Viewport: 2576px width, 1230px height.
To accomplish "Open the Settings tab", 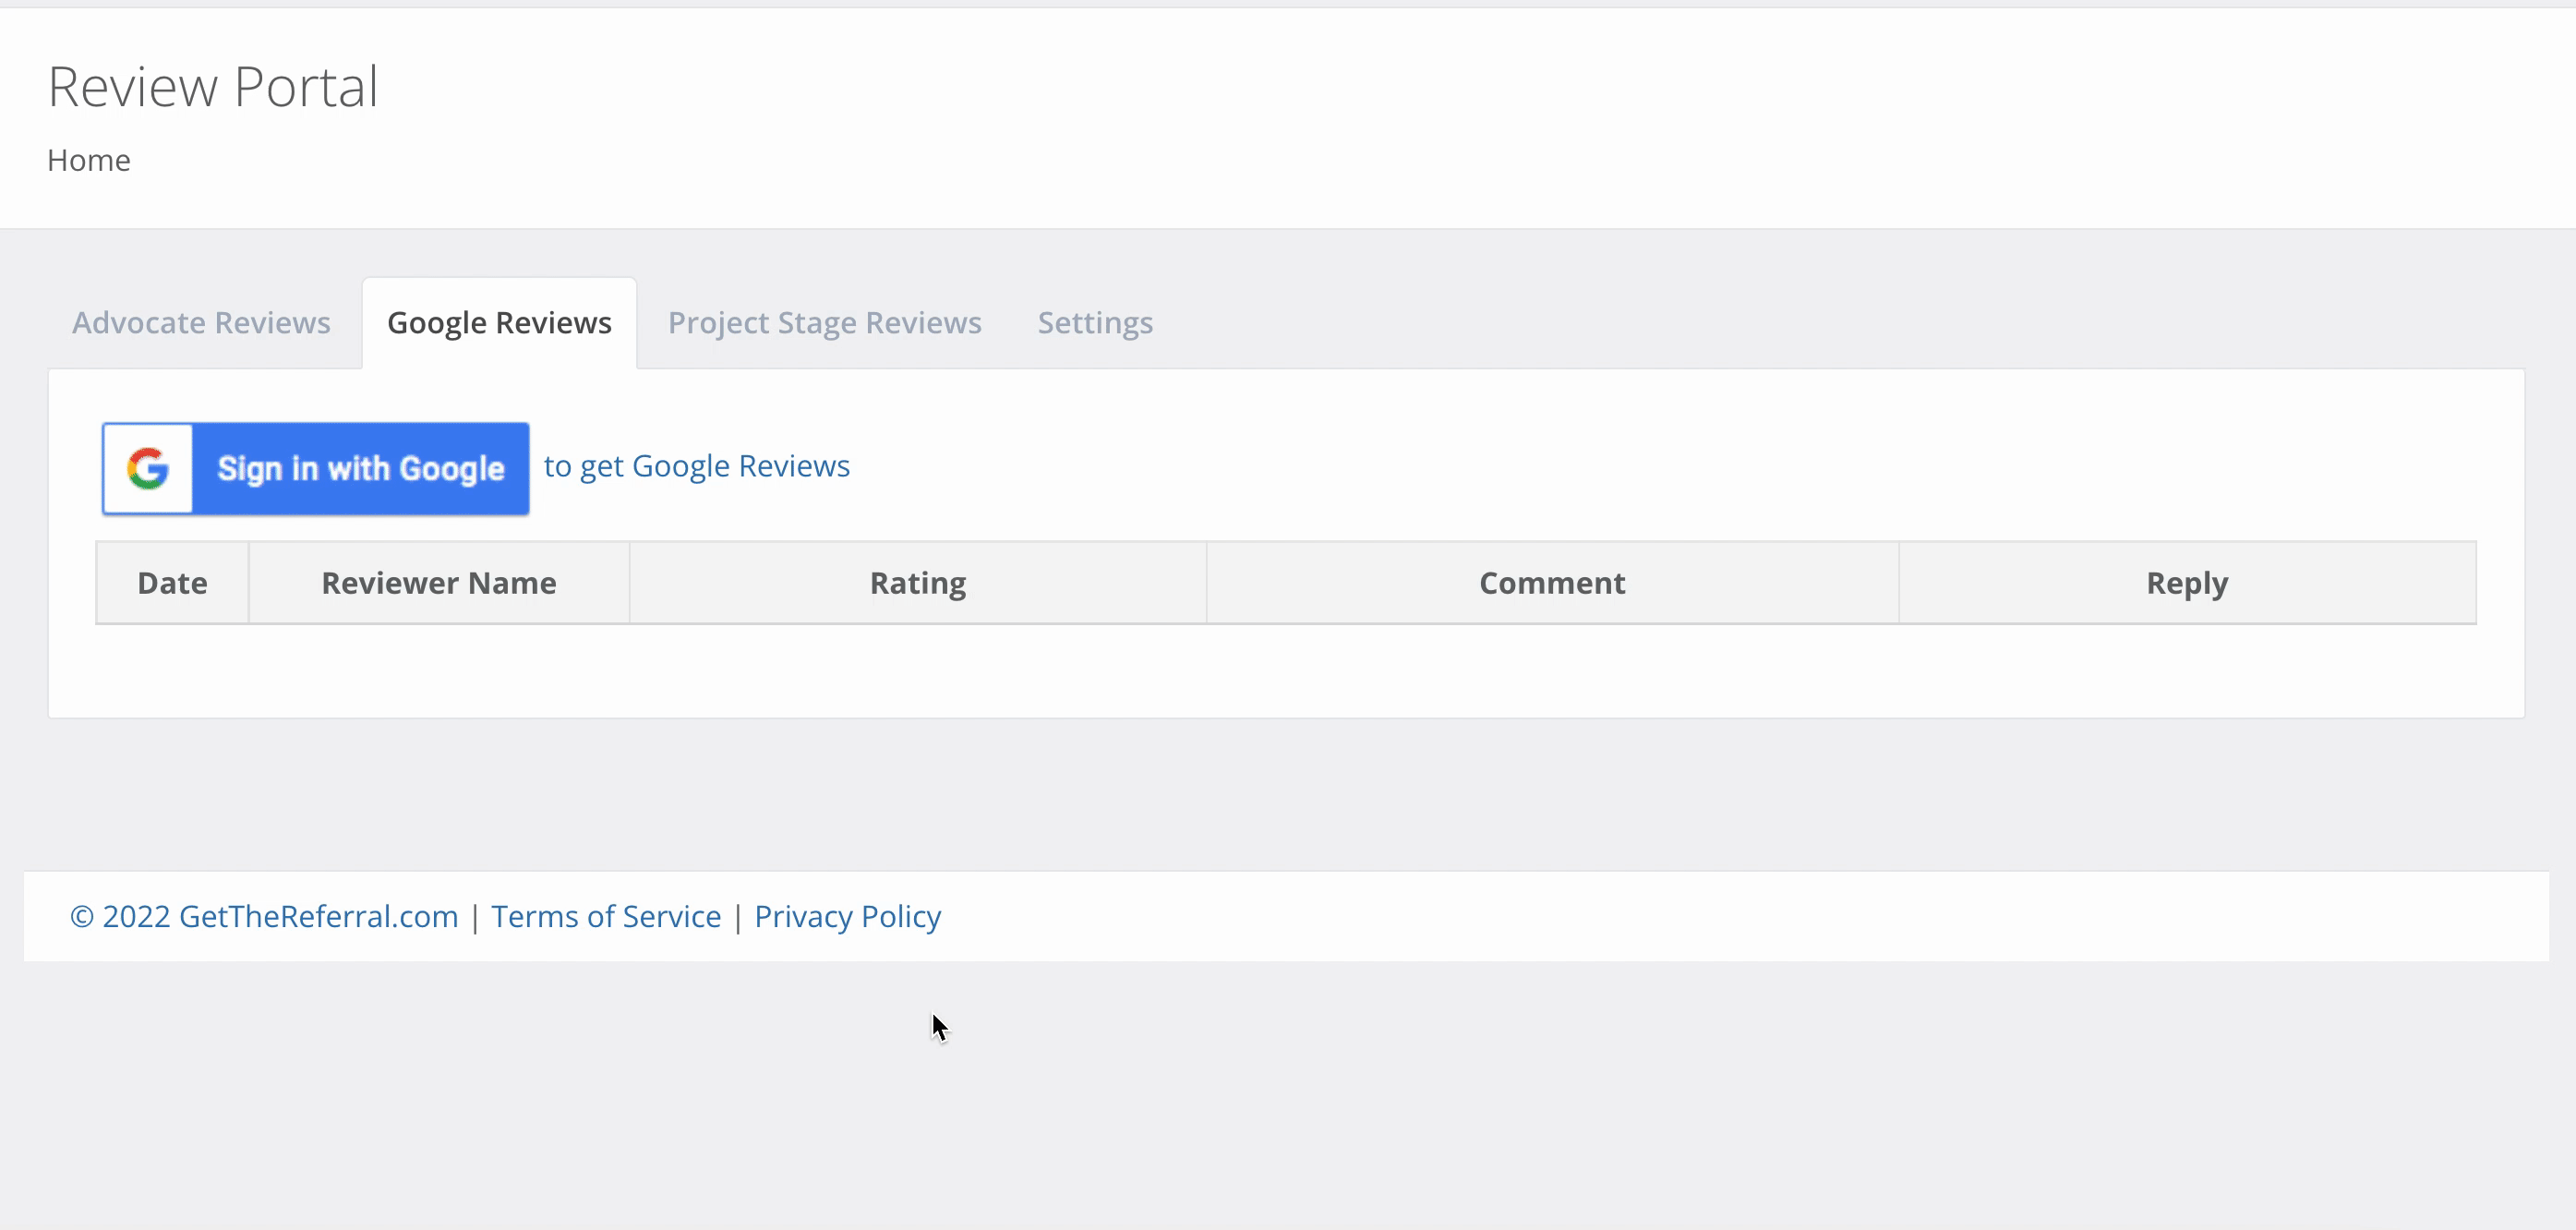I will coord(1095,323).
